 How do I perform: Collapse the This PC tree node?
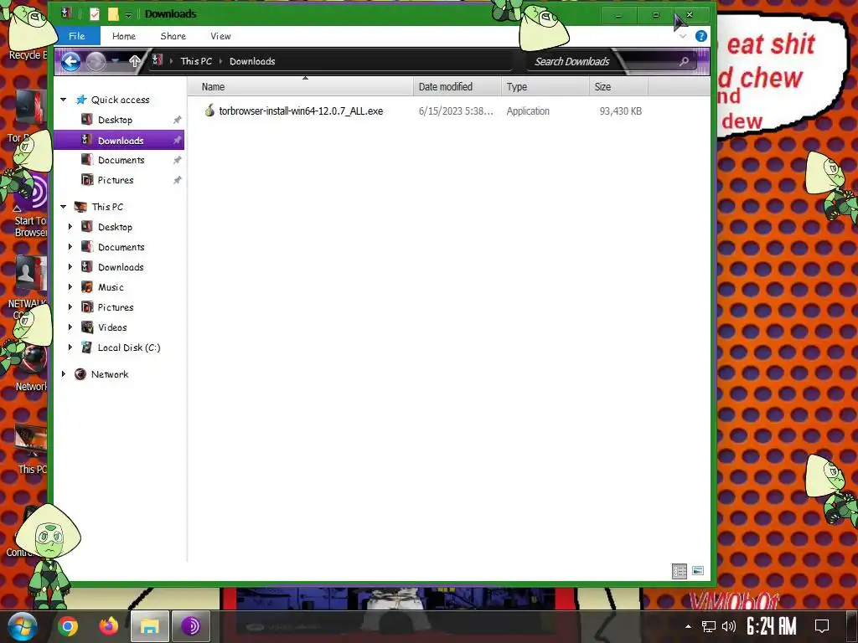pyautogui.click(x=64, y=207)
